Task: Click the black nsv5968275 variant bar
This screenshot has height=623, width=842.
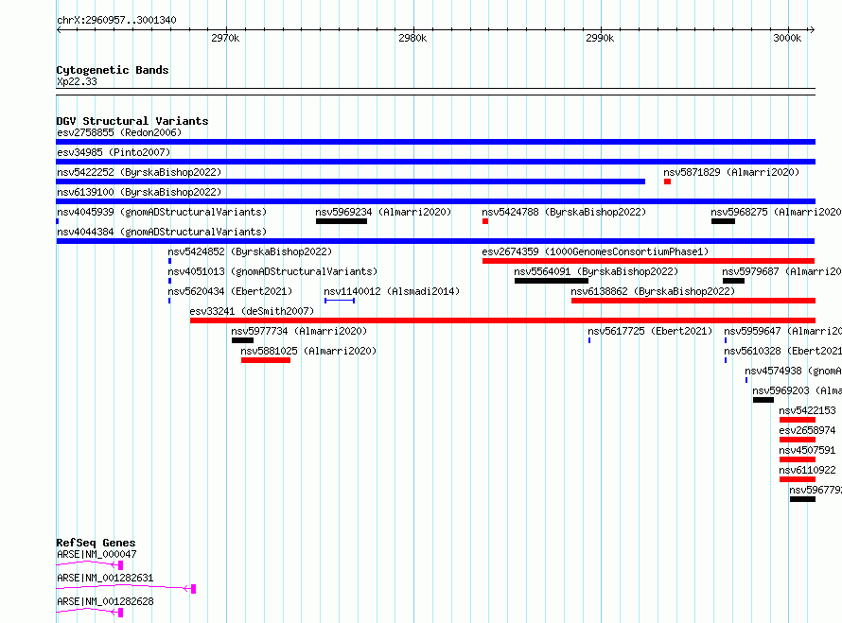Action: click(x=724, y=221)
